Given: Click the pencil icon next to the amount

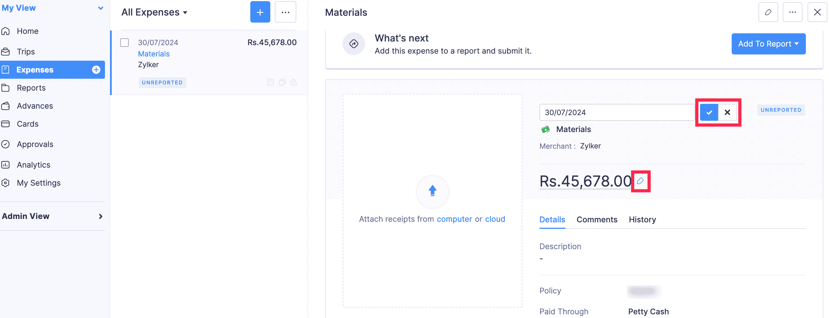Looking at the screenshot, I should tap(640, 181).
